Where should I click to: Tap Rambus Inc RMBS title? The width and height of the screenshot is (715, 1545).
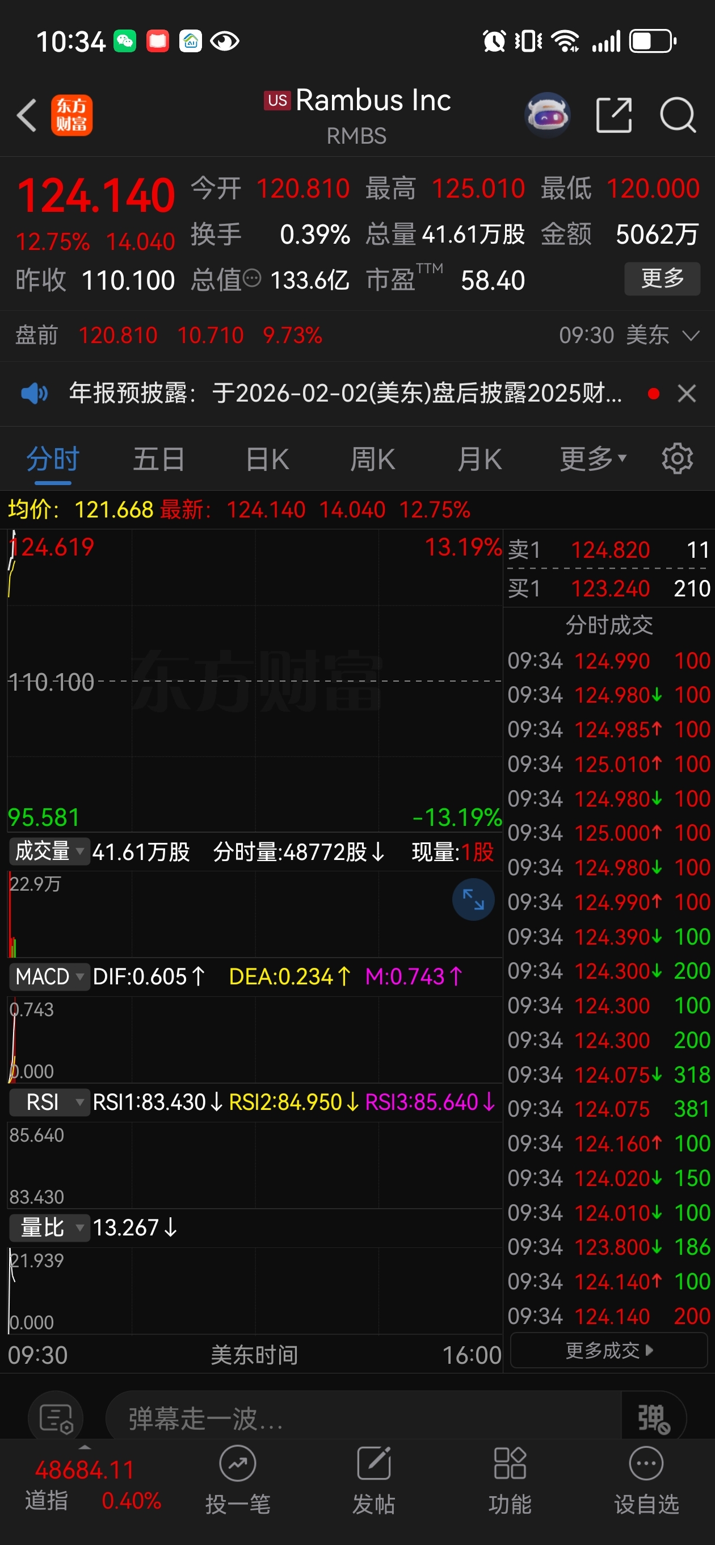(x=358, y=116)
